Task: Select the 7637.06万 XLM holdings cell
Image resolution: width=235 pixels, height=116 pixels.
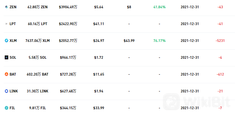Action: coord(37,41)
